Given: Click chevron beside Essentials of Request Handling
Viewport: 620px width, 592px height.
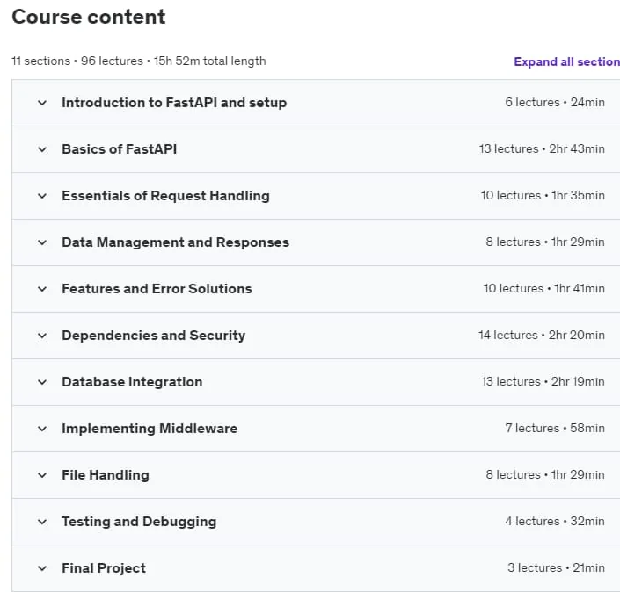Looking at the screenshot, I should coord(42,196).
